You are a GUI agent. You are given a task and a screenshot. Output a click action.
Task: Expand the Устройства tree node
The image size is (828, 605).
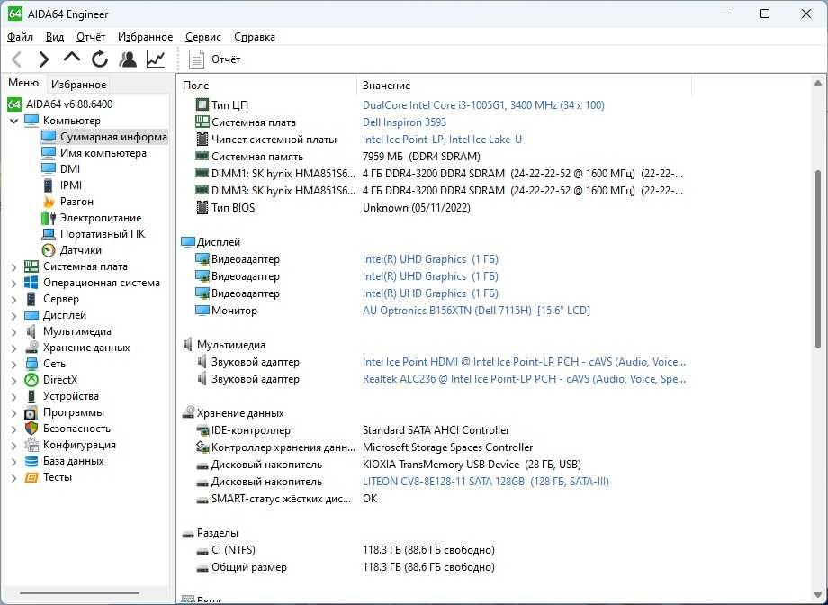point(14,397)
